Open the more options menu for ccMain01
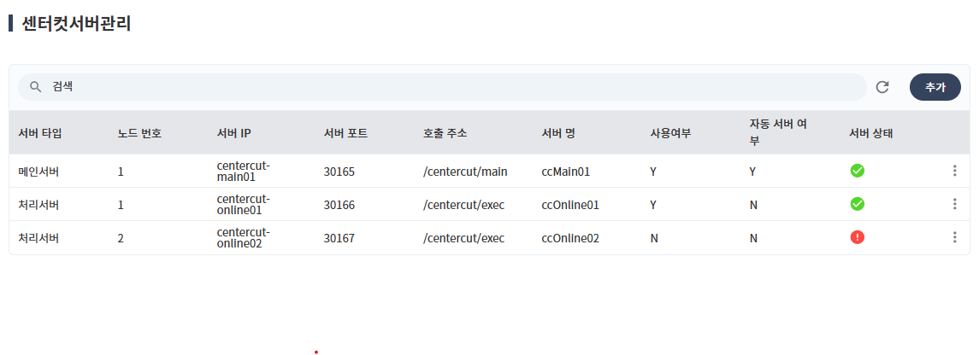 pos(954,171)
